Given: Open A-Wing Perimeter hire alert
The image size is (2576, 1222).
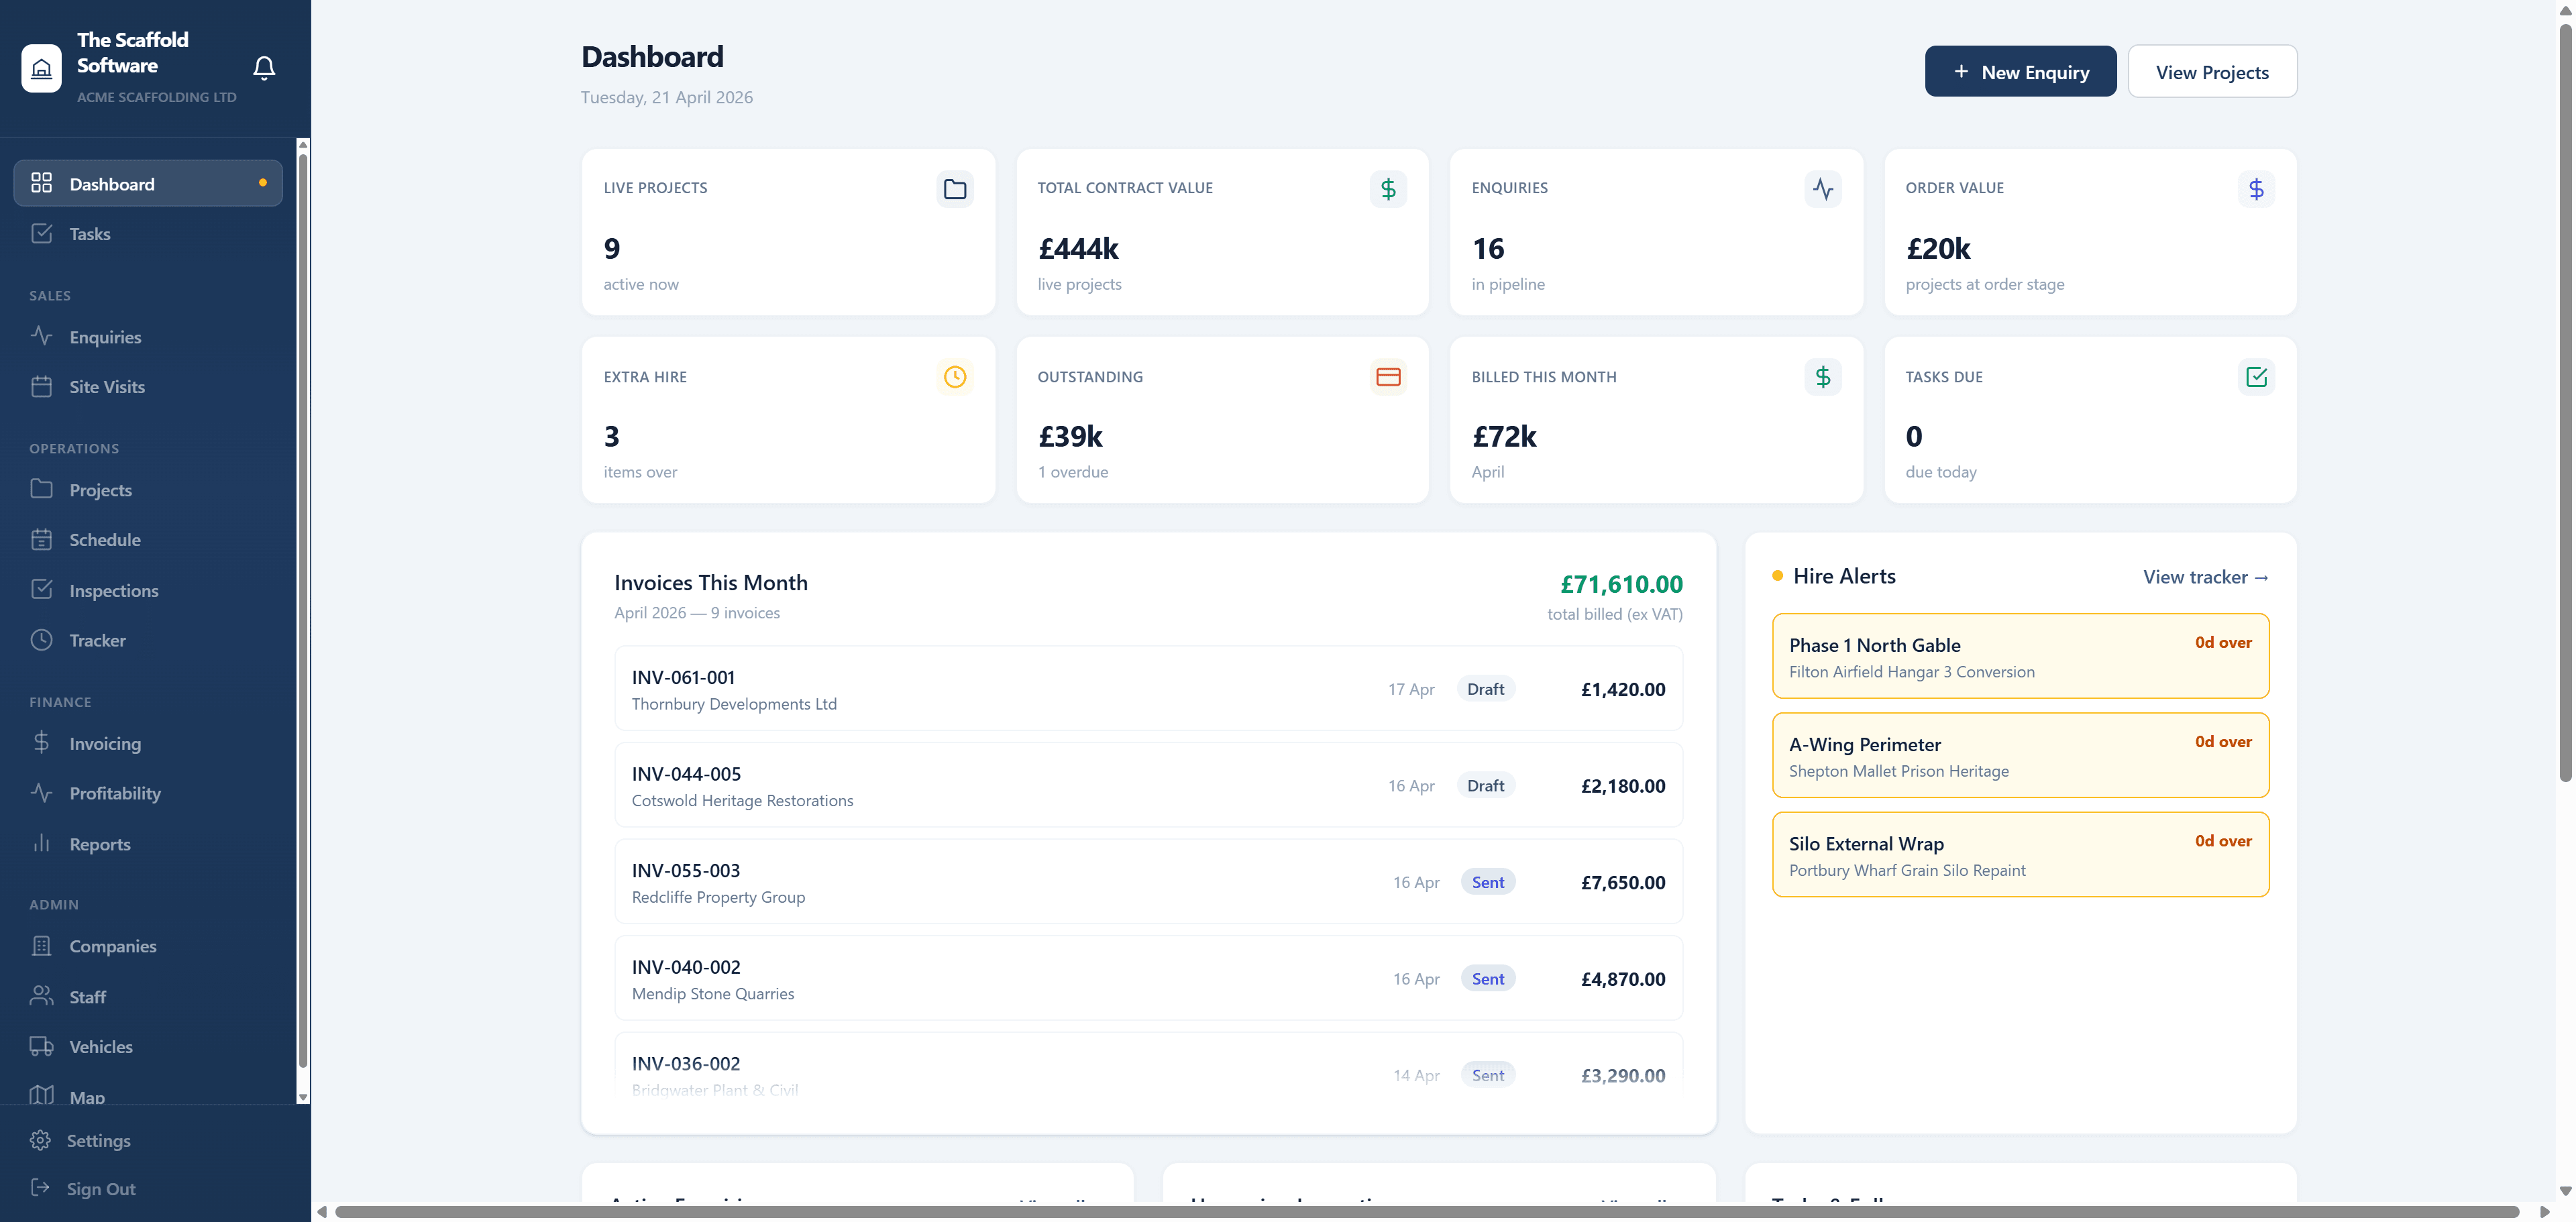Looking at the screenshot, I should (2020, 755).
